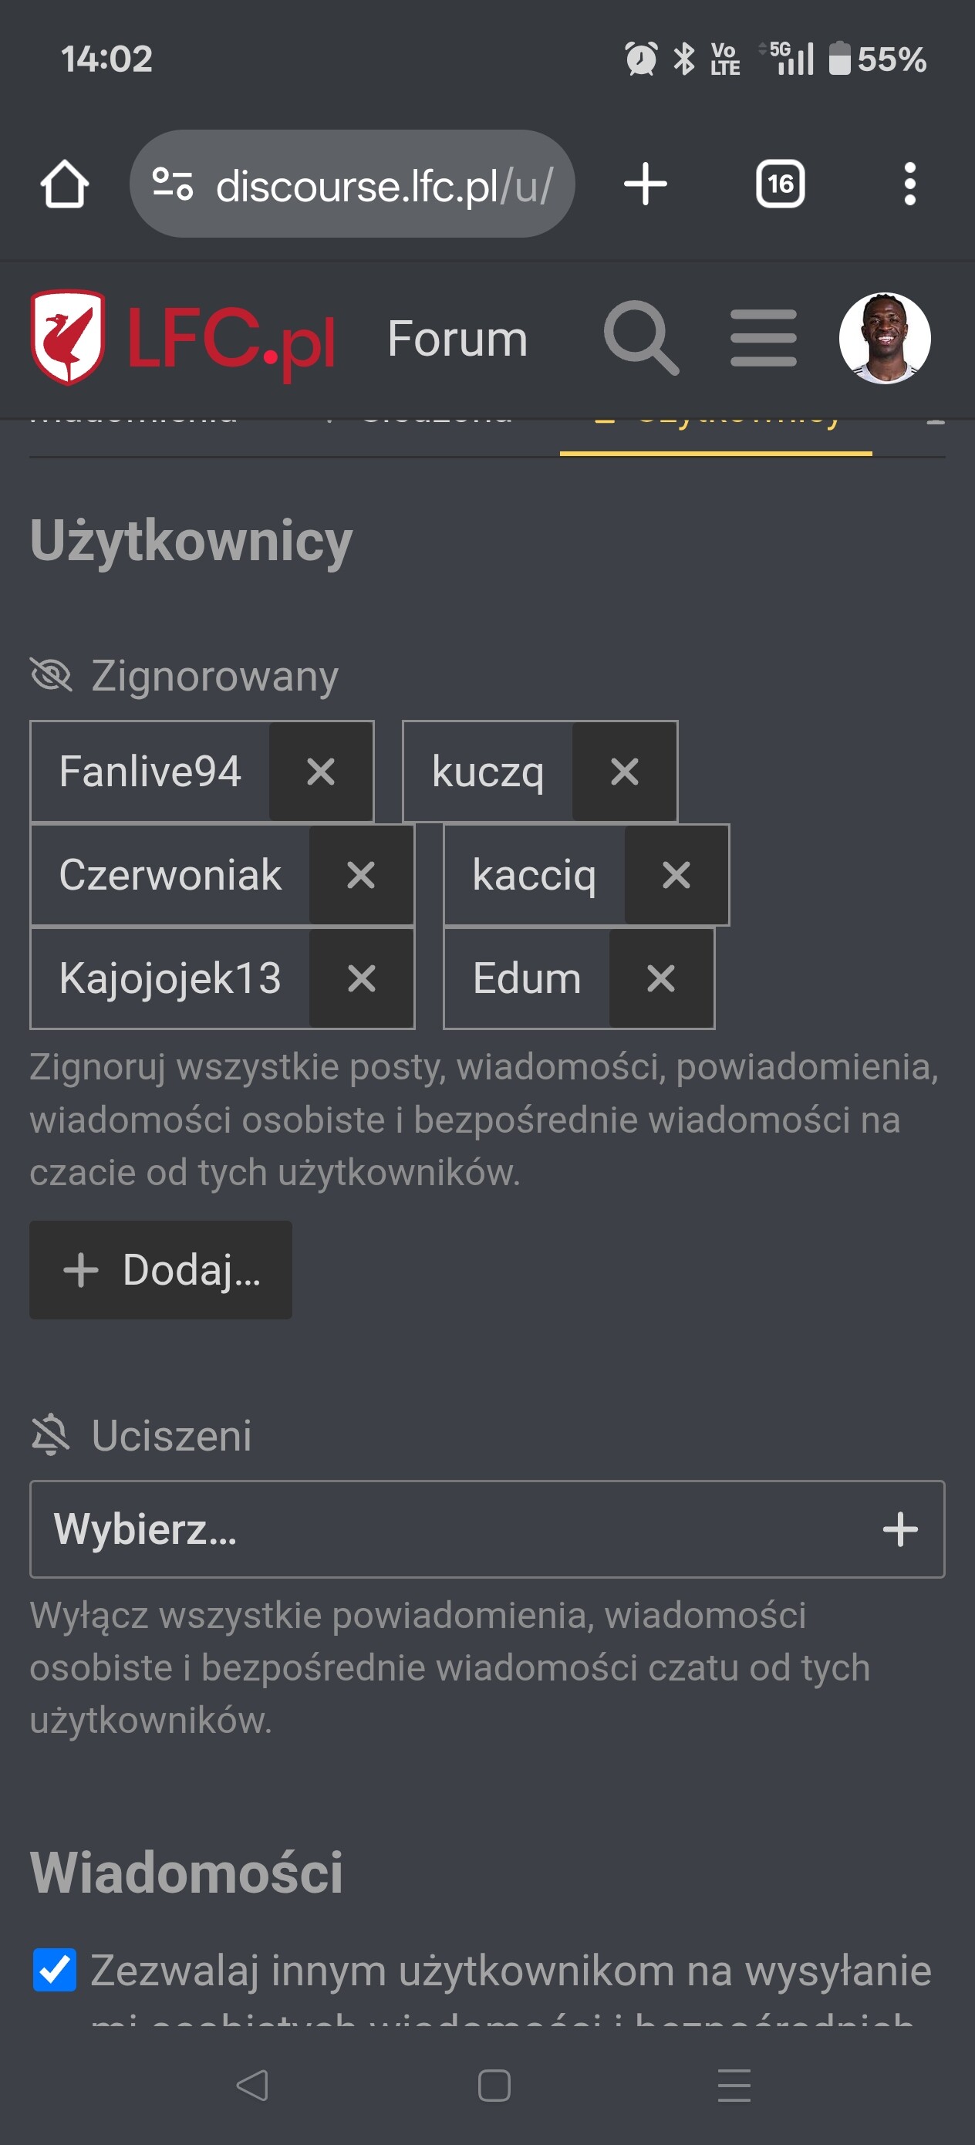The width and height of the screenshot is (975, 2145).
Task: Remove Fanlive94 from ignored users
Action: [321, 772]
